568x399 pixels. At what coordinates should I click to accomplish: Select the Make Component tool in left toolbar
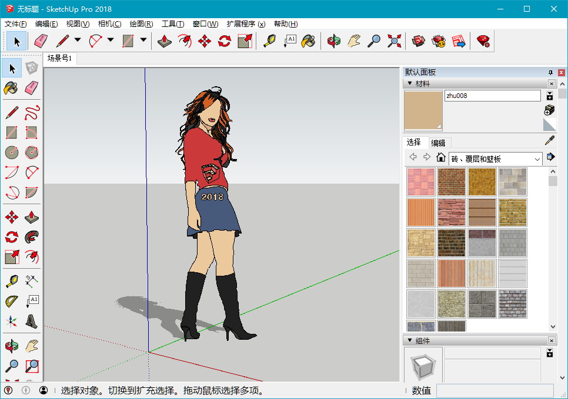point(32,68)
